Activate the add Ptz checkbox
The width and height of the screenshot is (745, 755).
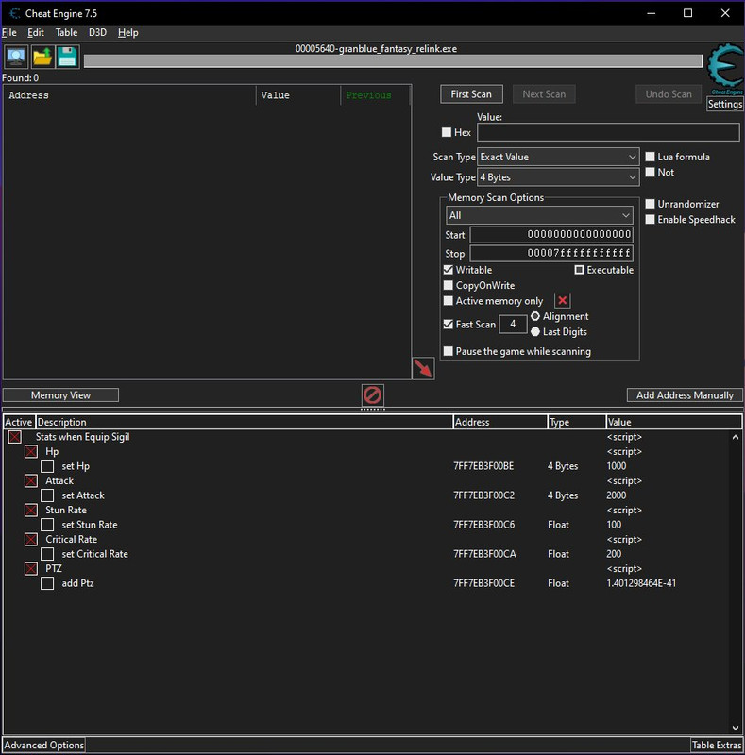[47, 583]
